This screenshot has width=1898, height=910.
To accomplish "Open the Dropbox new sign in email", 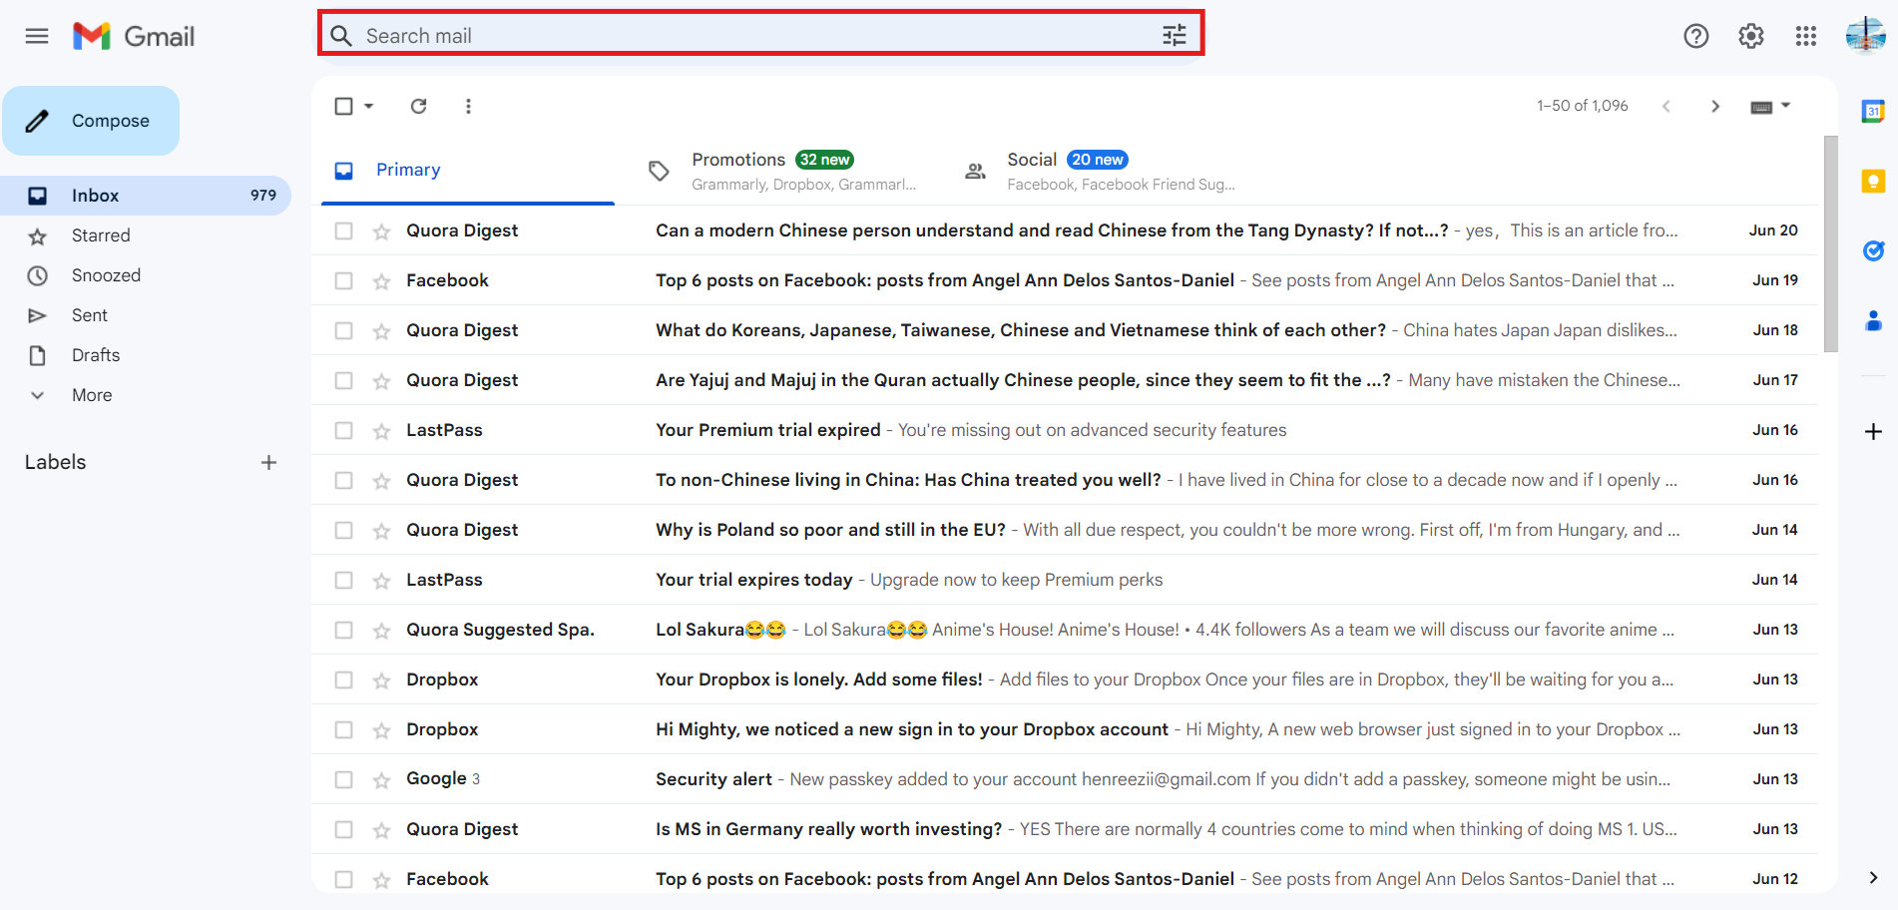I will [1065, 729].
